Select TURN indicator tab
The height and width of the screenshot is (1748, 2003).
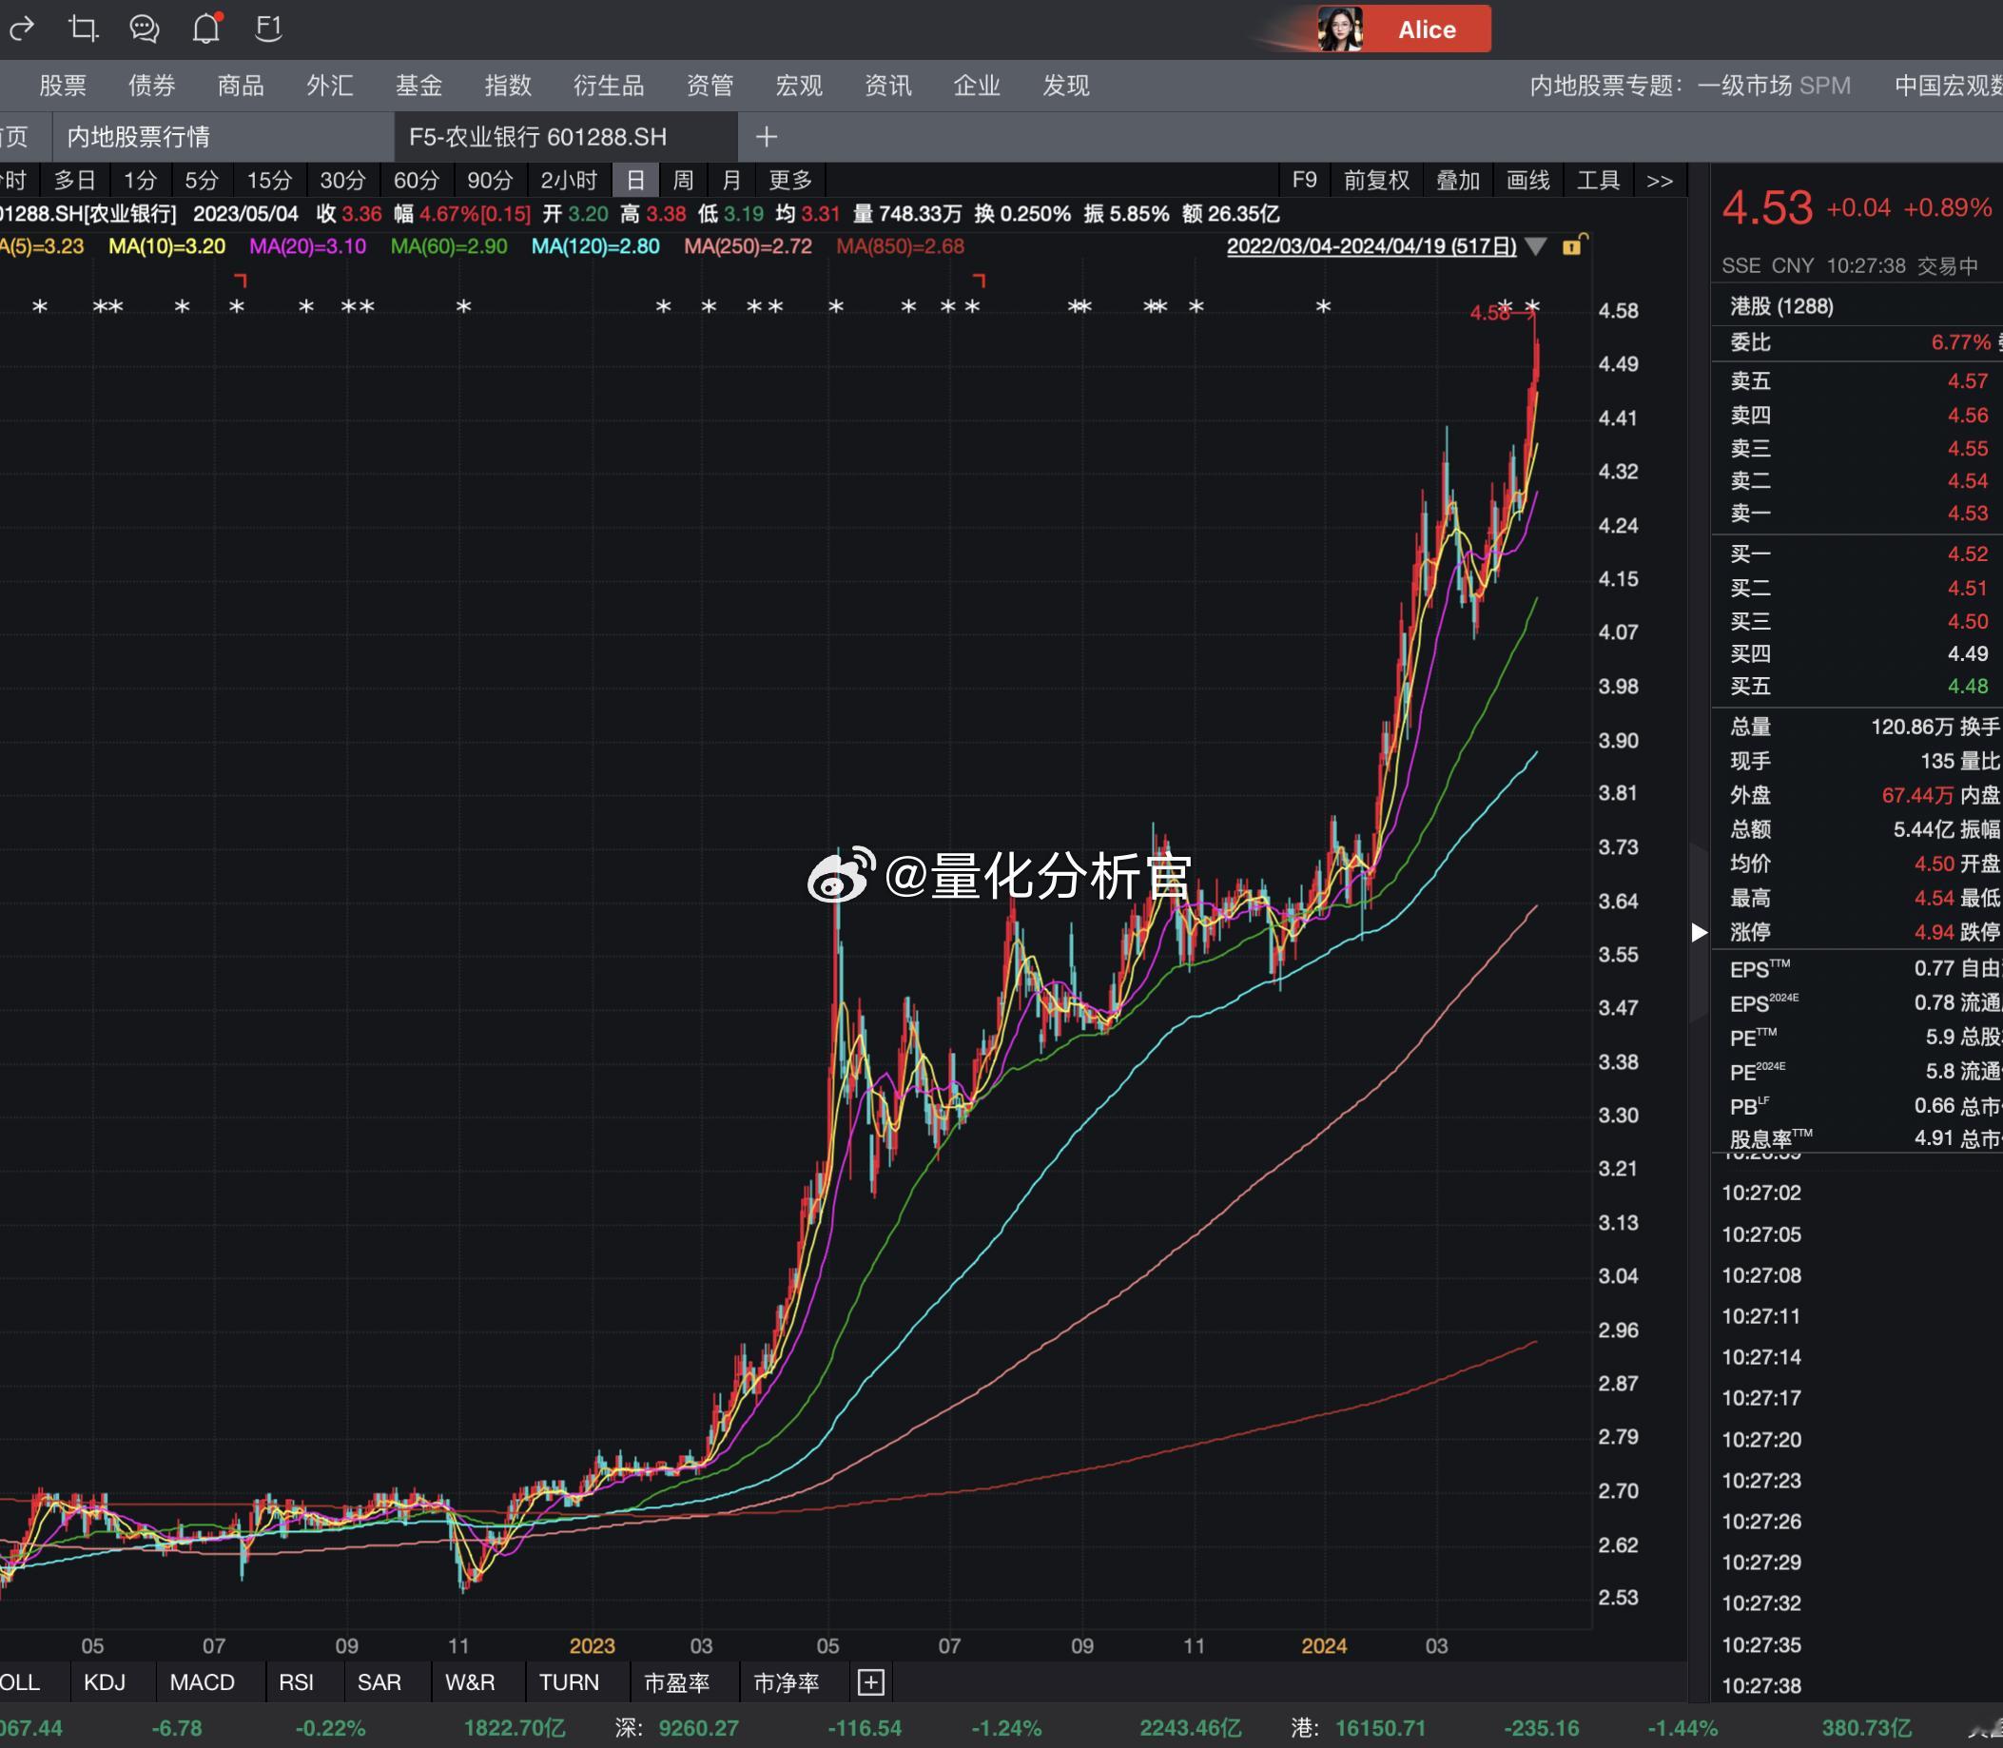[x=570, y=1681]
